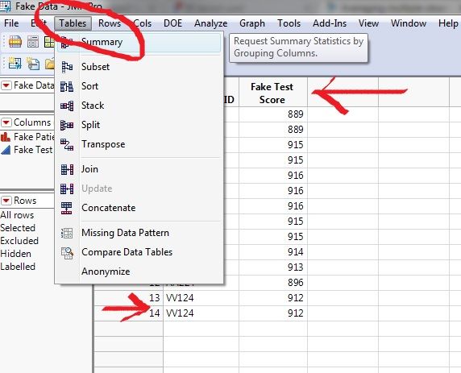The width and height of the screenshot is (461, 373).
Task: Click the Sort menu entry
Action: click(x=139, y=86)
